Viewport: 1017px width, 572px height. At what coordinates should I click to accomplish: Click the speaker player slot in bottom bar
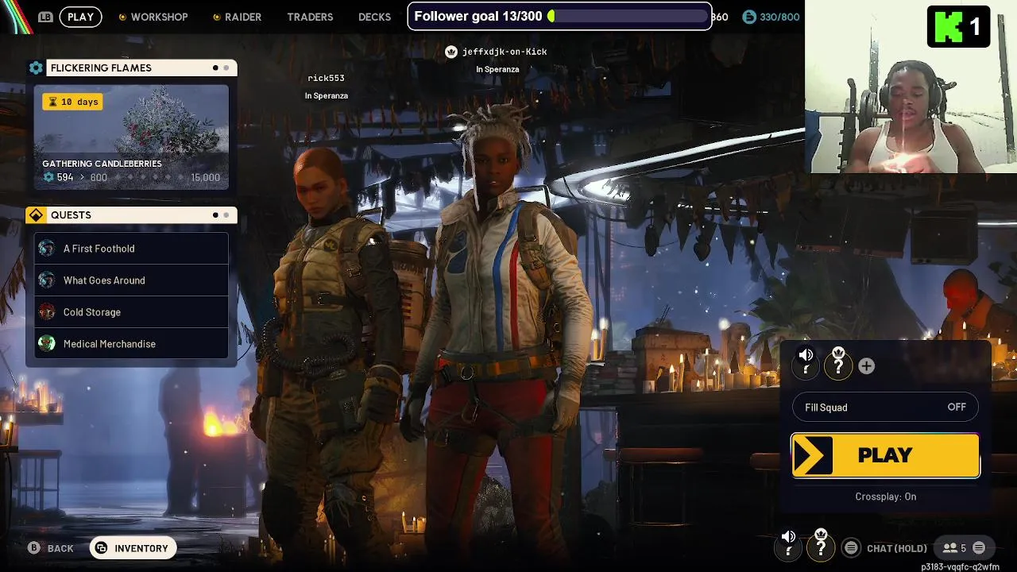click(788, 545)
